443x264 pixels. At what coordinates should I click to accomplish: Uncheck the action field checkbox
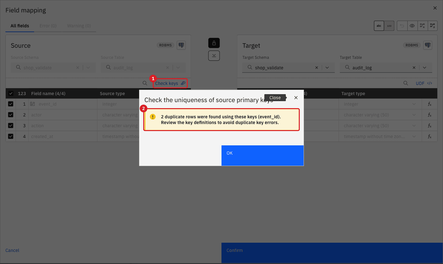pos(11,126)
